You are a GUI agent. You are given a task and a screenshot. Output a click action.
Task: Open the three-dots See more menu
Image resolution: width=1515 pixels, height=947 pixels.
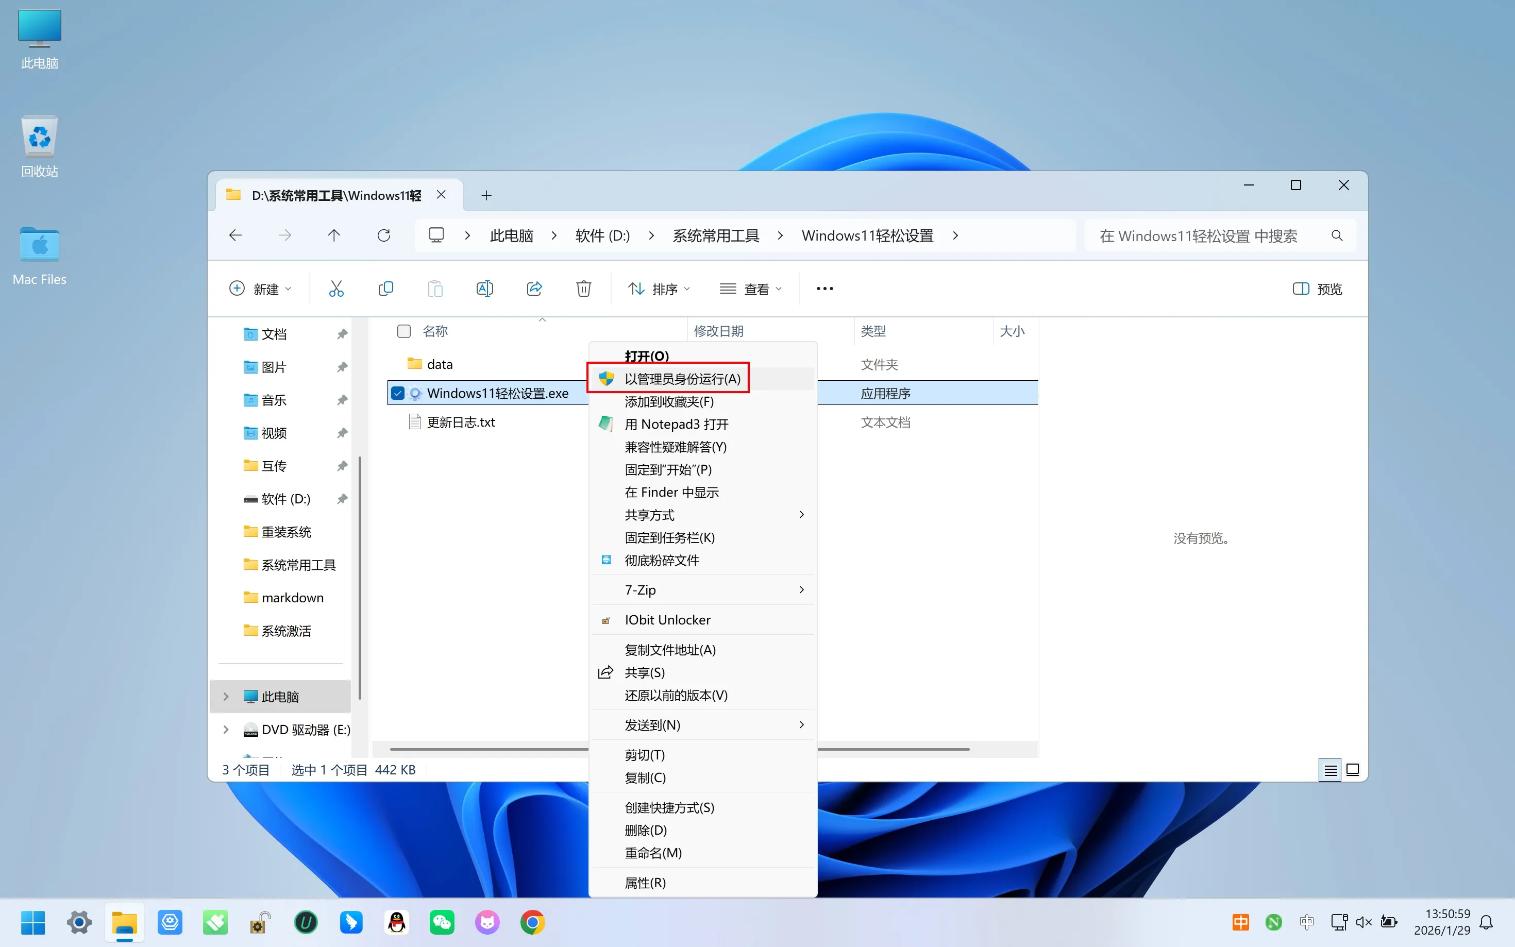[824, 289]
